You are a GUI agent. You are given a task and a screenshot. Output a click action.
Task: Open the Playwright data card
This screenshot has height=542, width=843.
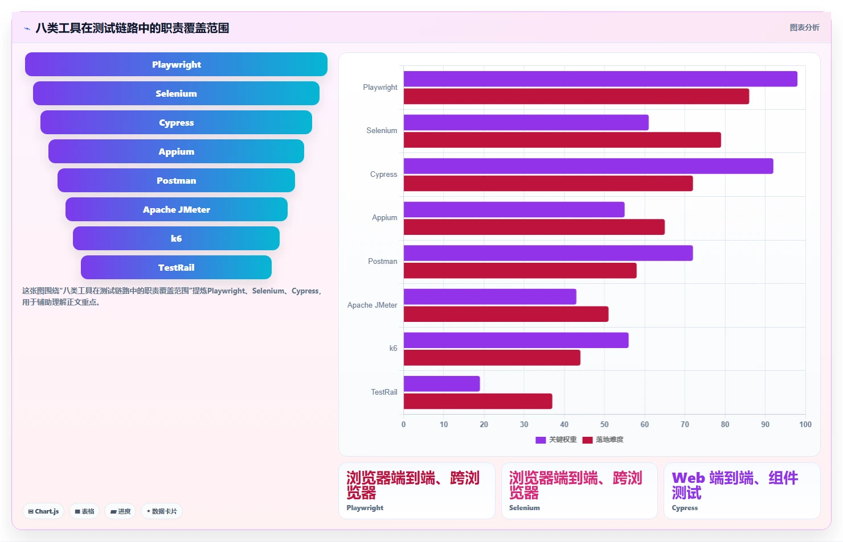point(417,491)
